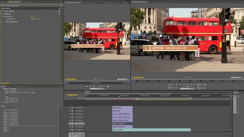Toggle eye visibility of Video 6 track
The height and width of the screenshot is (137, 244).
70,114
